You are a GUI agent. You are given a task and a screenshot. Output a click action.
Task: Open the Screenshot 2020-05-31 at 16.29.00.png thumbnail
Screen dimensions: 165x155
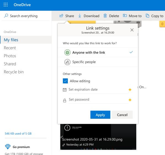[x=98, y=137]
